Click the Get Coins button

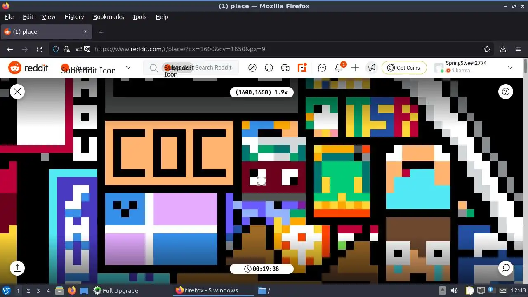(403, 68)
